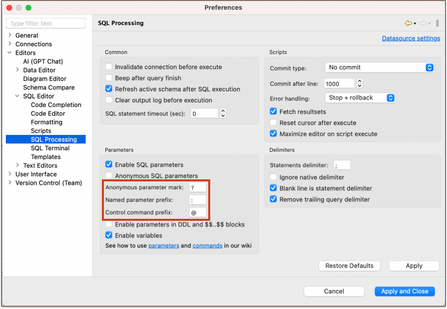Image resolution: width=447 pixels, height=309 pixels.
Task: Click the back navigation arrow icon
Action: (x=408, y=23)
